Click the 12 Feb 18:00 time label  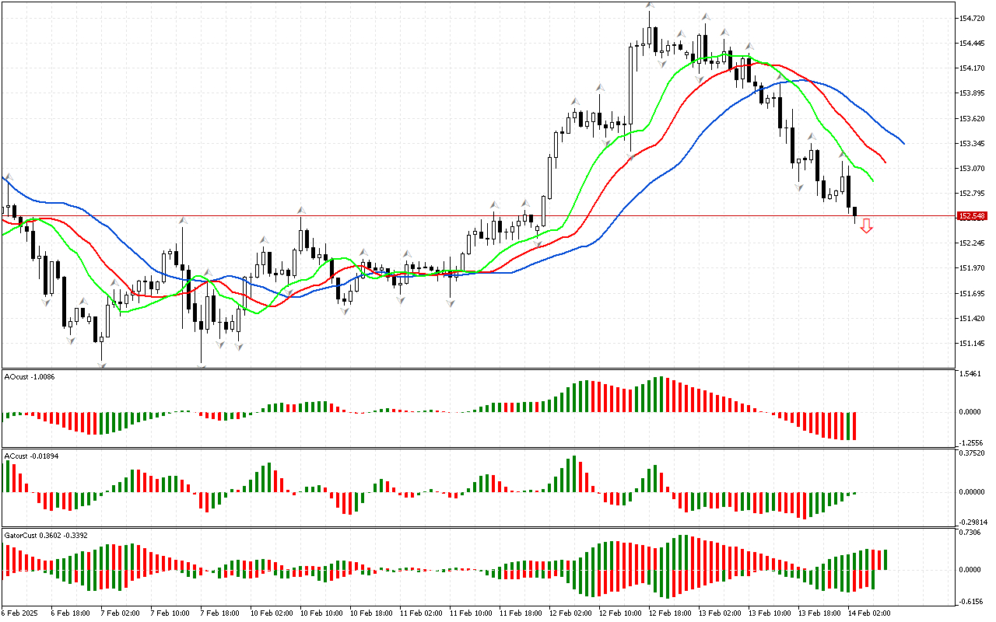pos(671,613)
